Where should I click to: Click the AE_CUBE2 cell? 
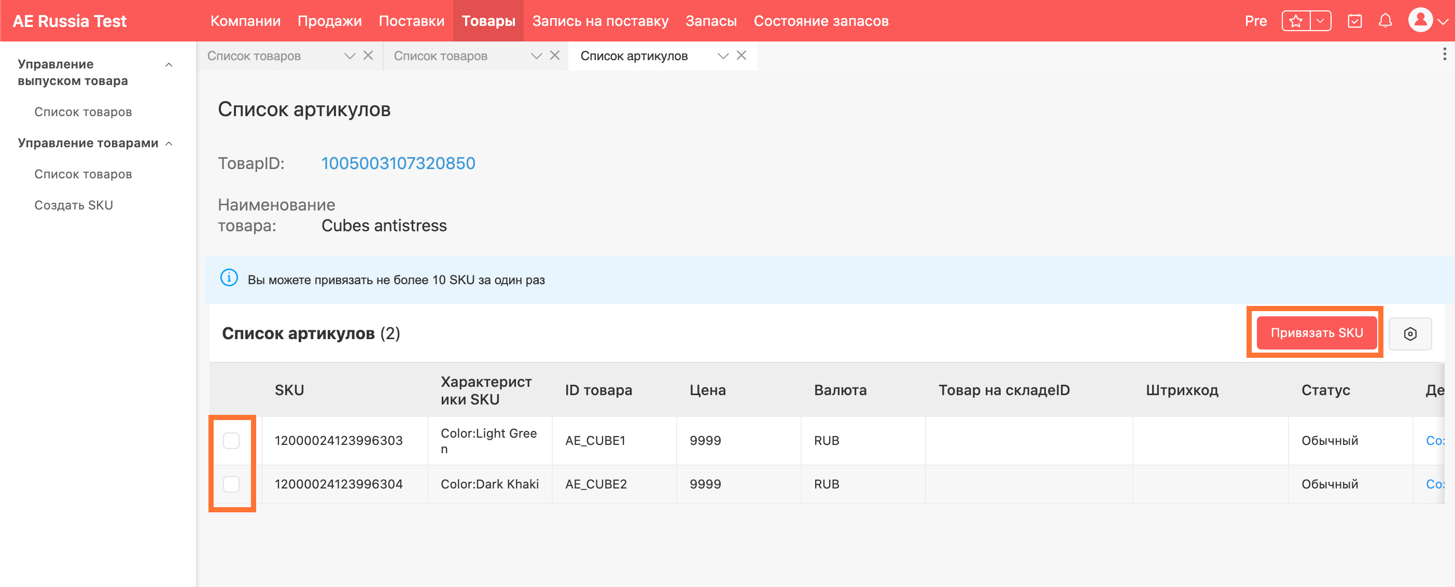[595, 484]
